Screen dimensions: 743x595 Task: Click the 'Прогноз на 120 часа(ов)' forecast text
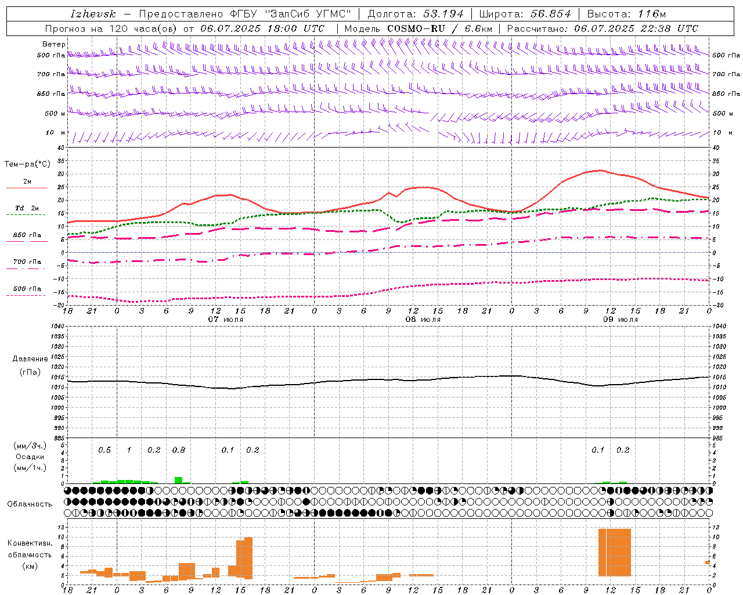pyautogui.click(x=111, y=28)
